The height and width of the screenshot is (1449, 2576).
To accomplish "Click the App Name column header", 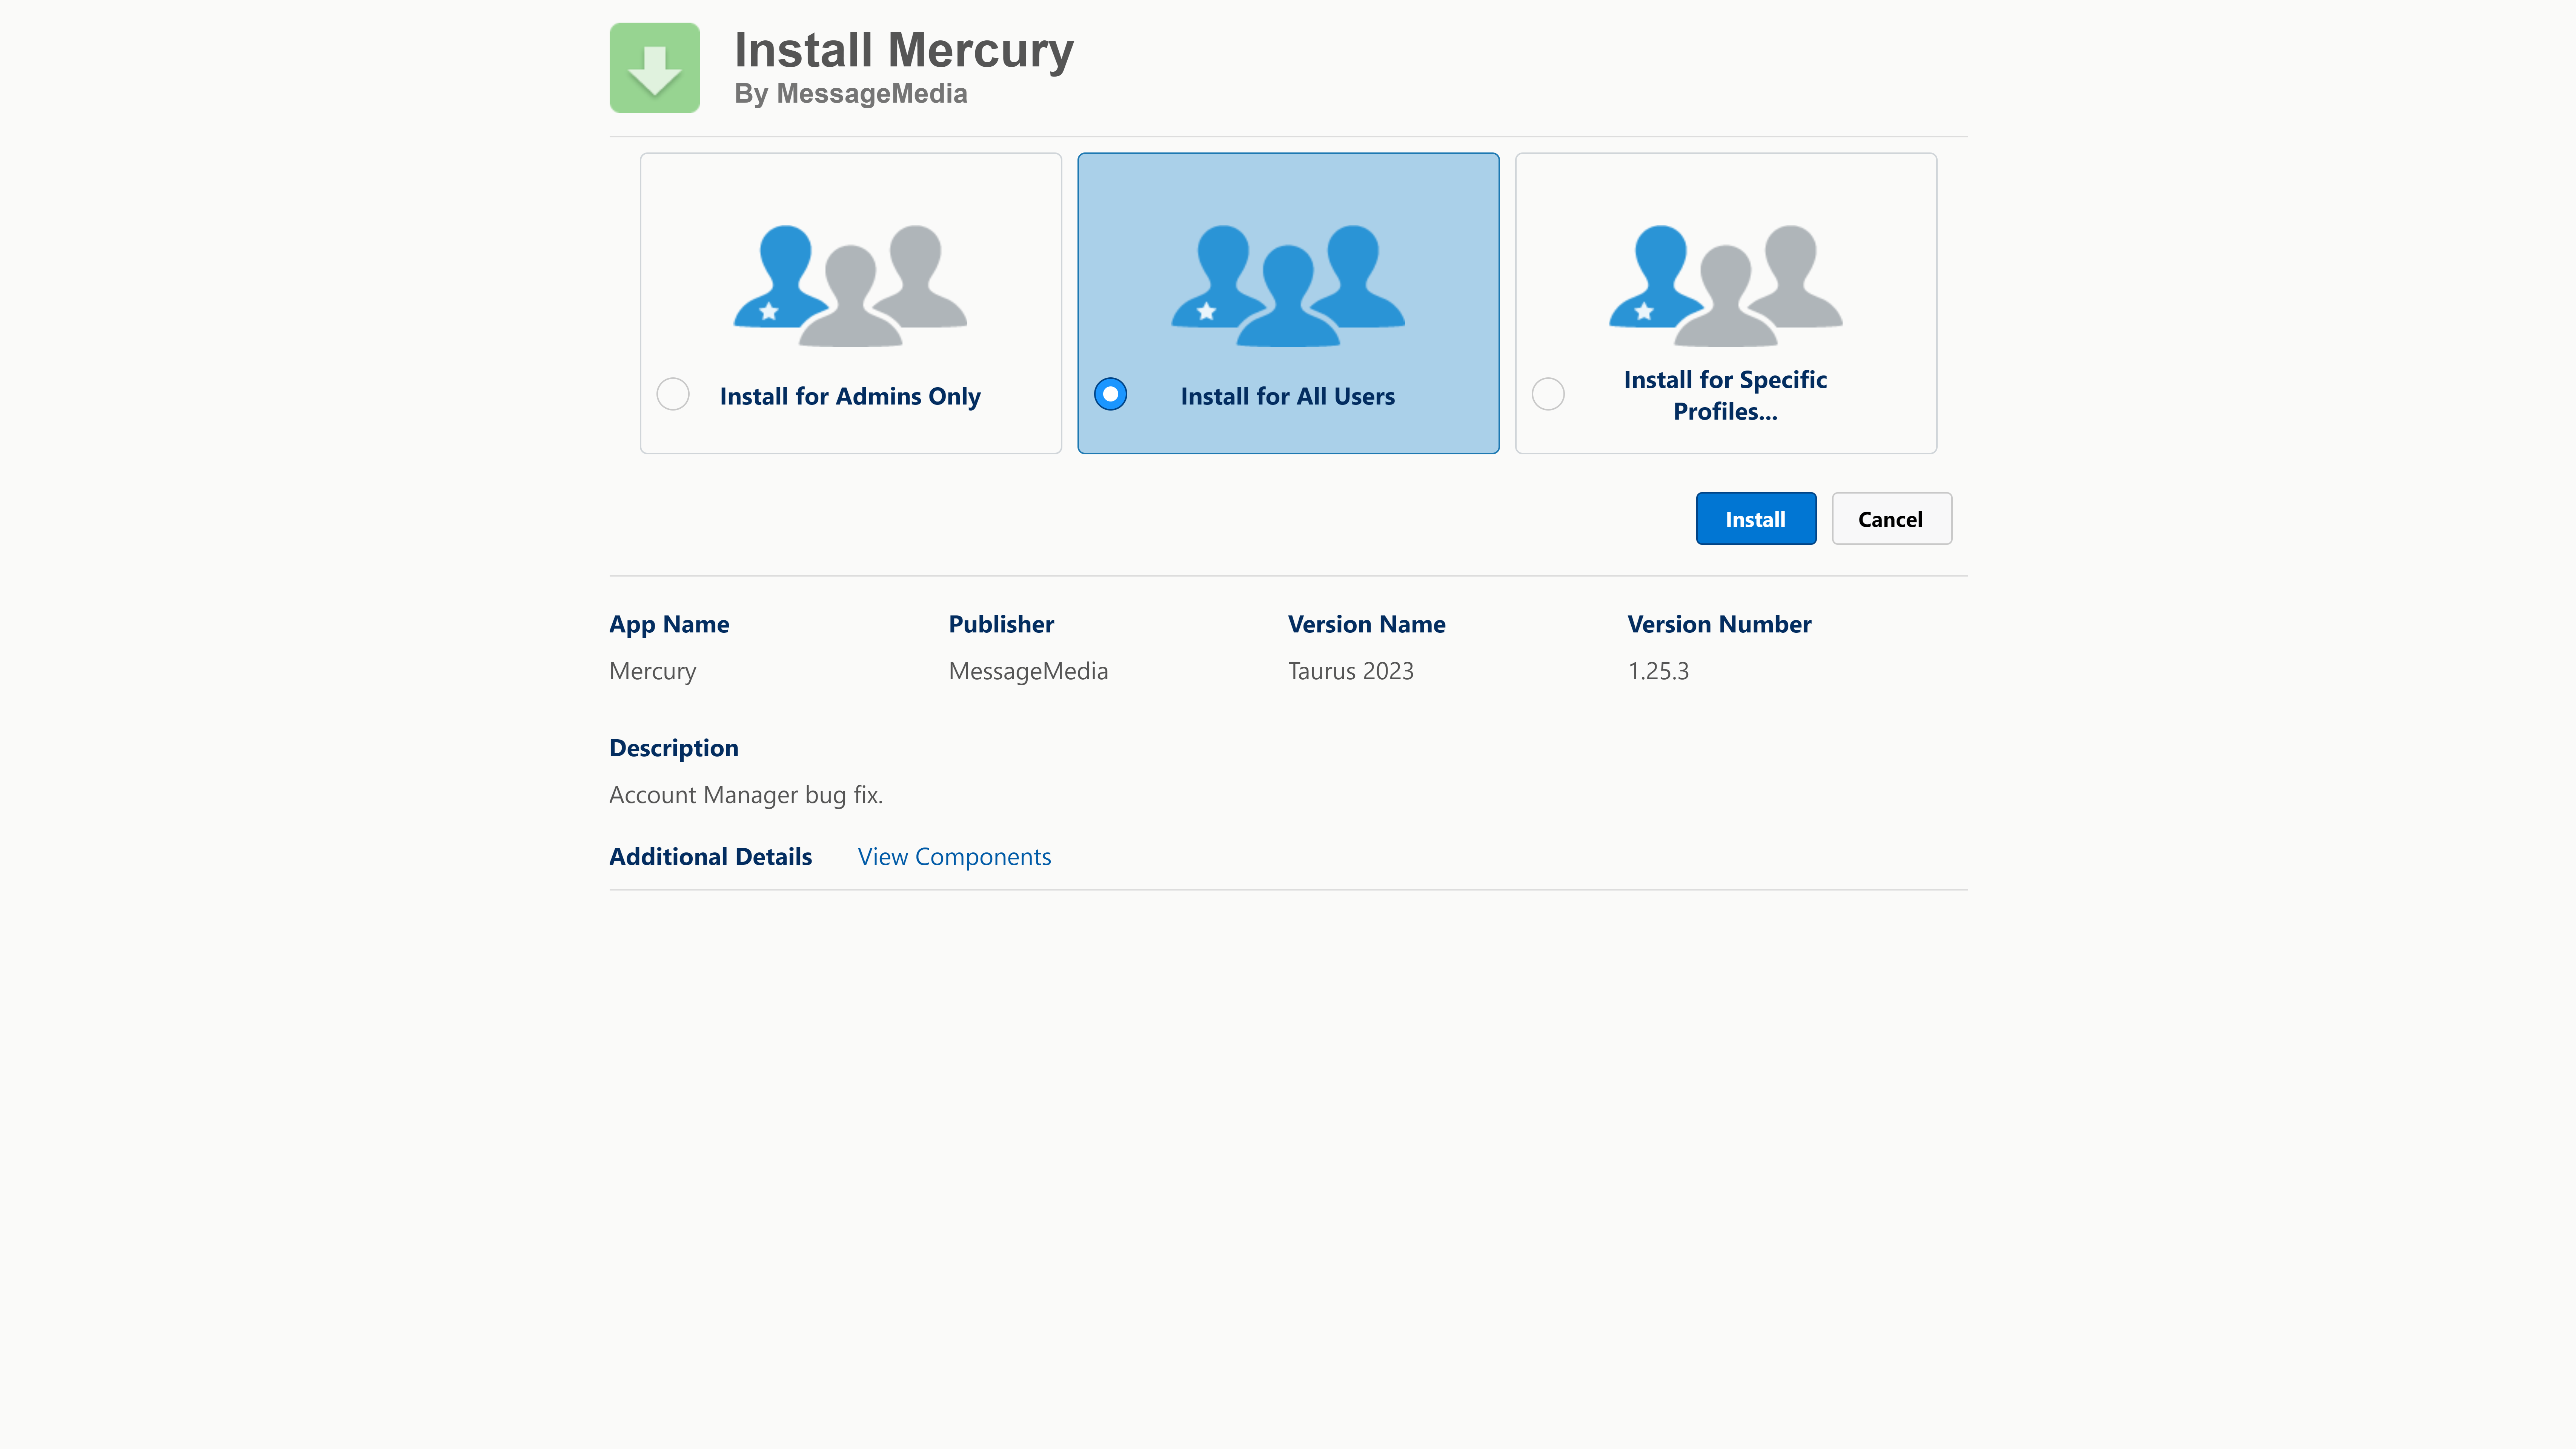I will tap(669, 625).
